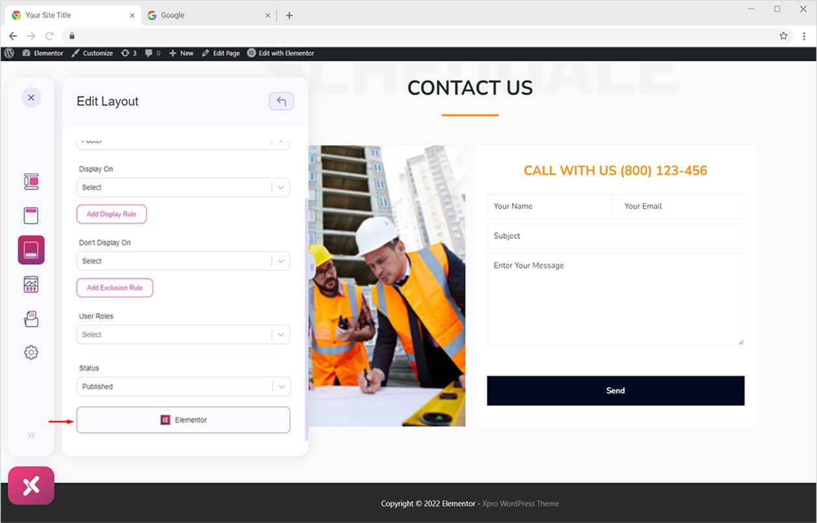
Task: Click the Your Email input field
Action: pos(681,206)
